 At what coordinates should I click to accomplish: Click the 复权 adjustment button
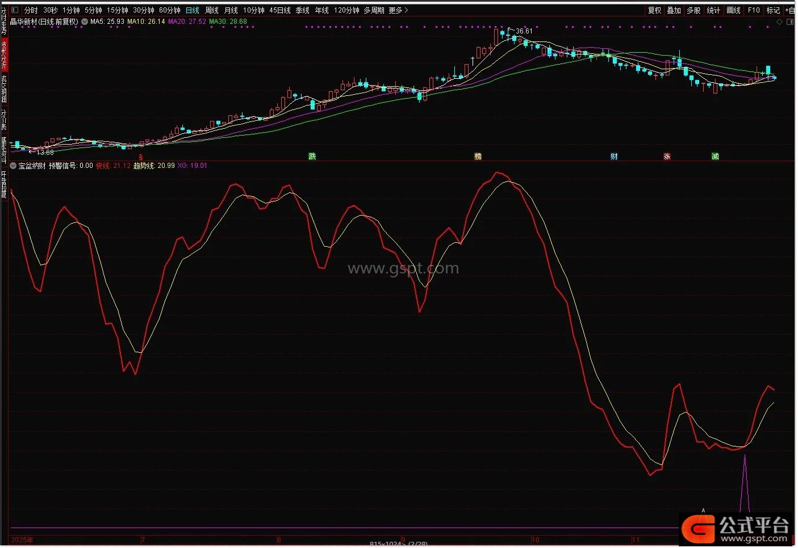[x=654, y=10]
